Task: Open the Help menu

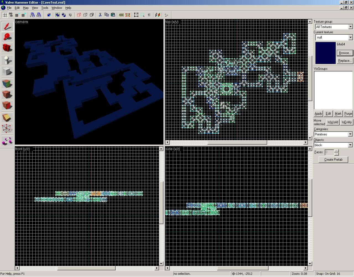Action: pos(68,8)
